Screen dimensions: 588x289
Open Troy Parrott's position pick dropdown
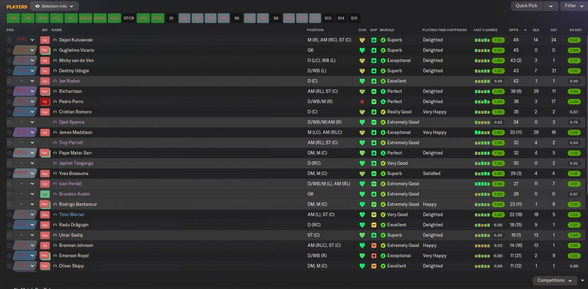32,143
